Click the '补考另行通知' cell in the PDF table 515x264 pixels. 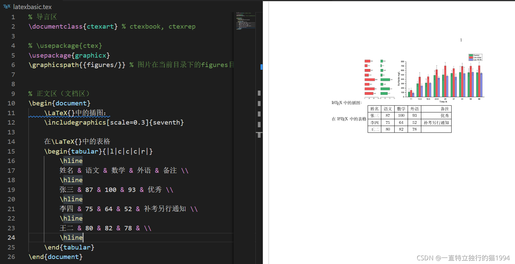coord(436,123)
